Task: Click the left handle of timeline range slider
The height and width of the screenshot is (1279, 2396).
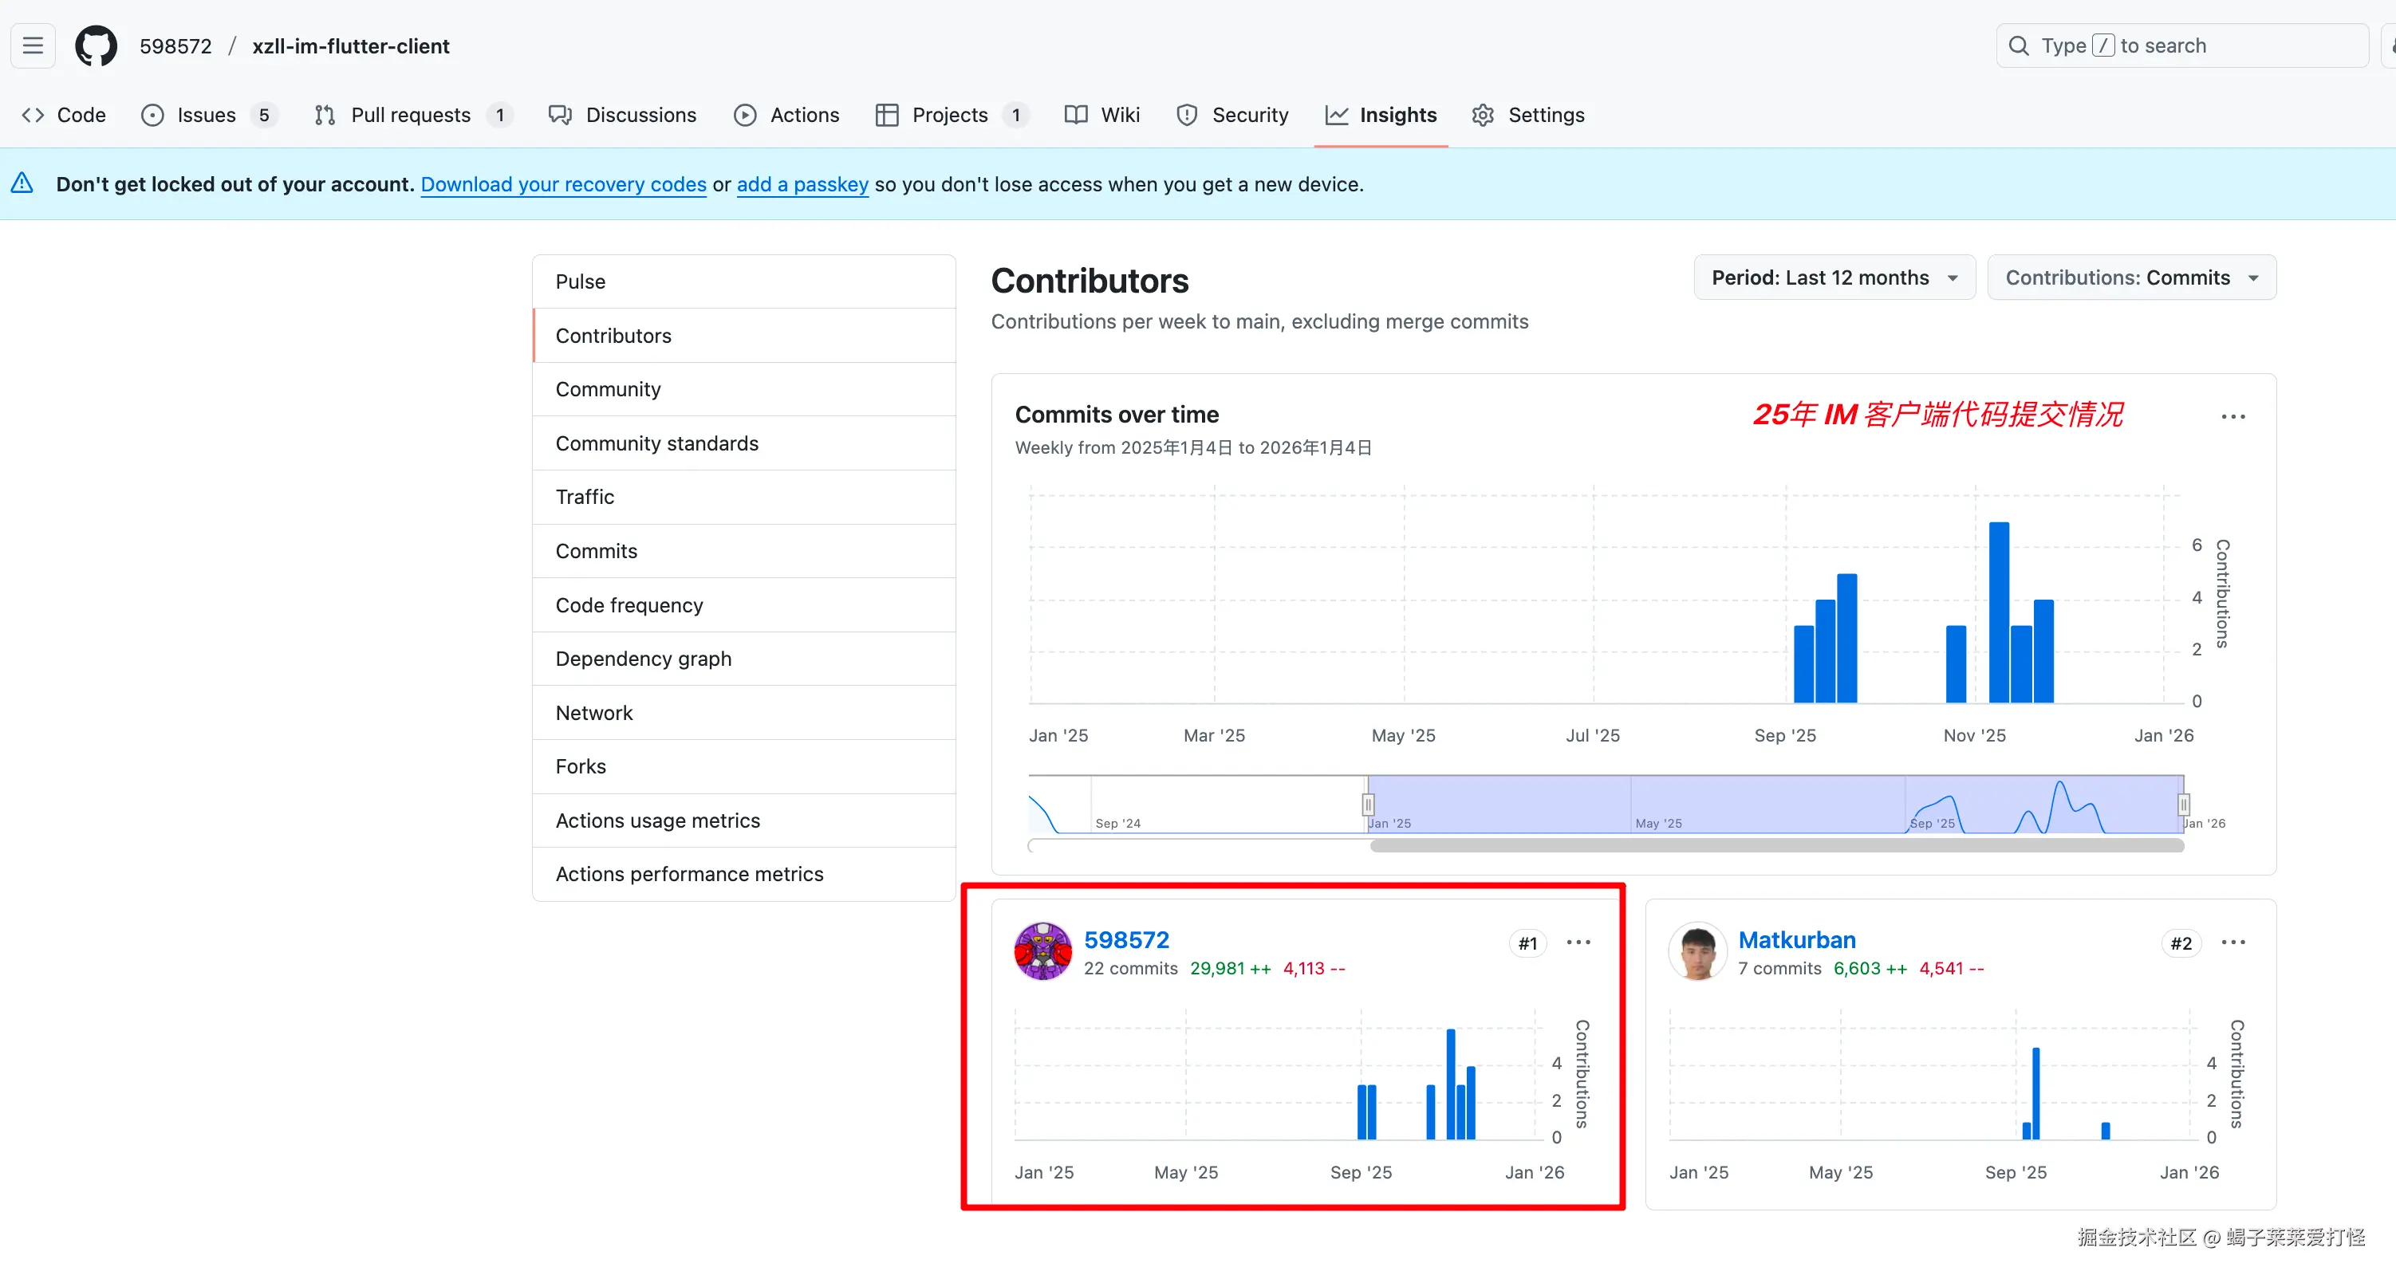Action: [x=1368, y=804]
